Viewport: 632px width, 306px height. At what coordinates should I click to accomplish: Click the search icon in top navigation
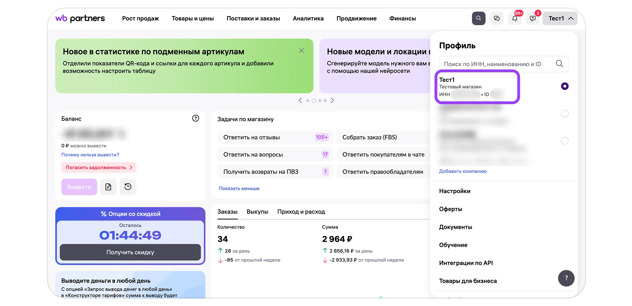click(x=478, y=18)
